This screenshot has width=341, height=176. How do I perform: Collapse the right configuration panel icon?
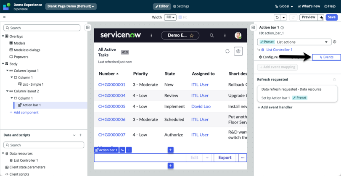(x=253, y=27)
